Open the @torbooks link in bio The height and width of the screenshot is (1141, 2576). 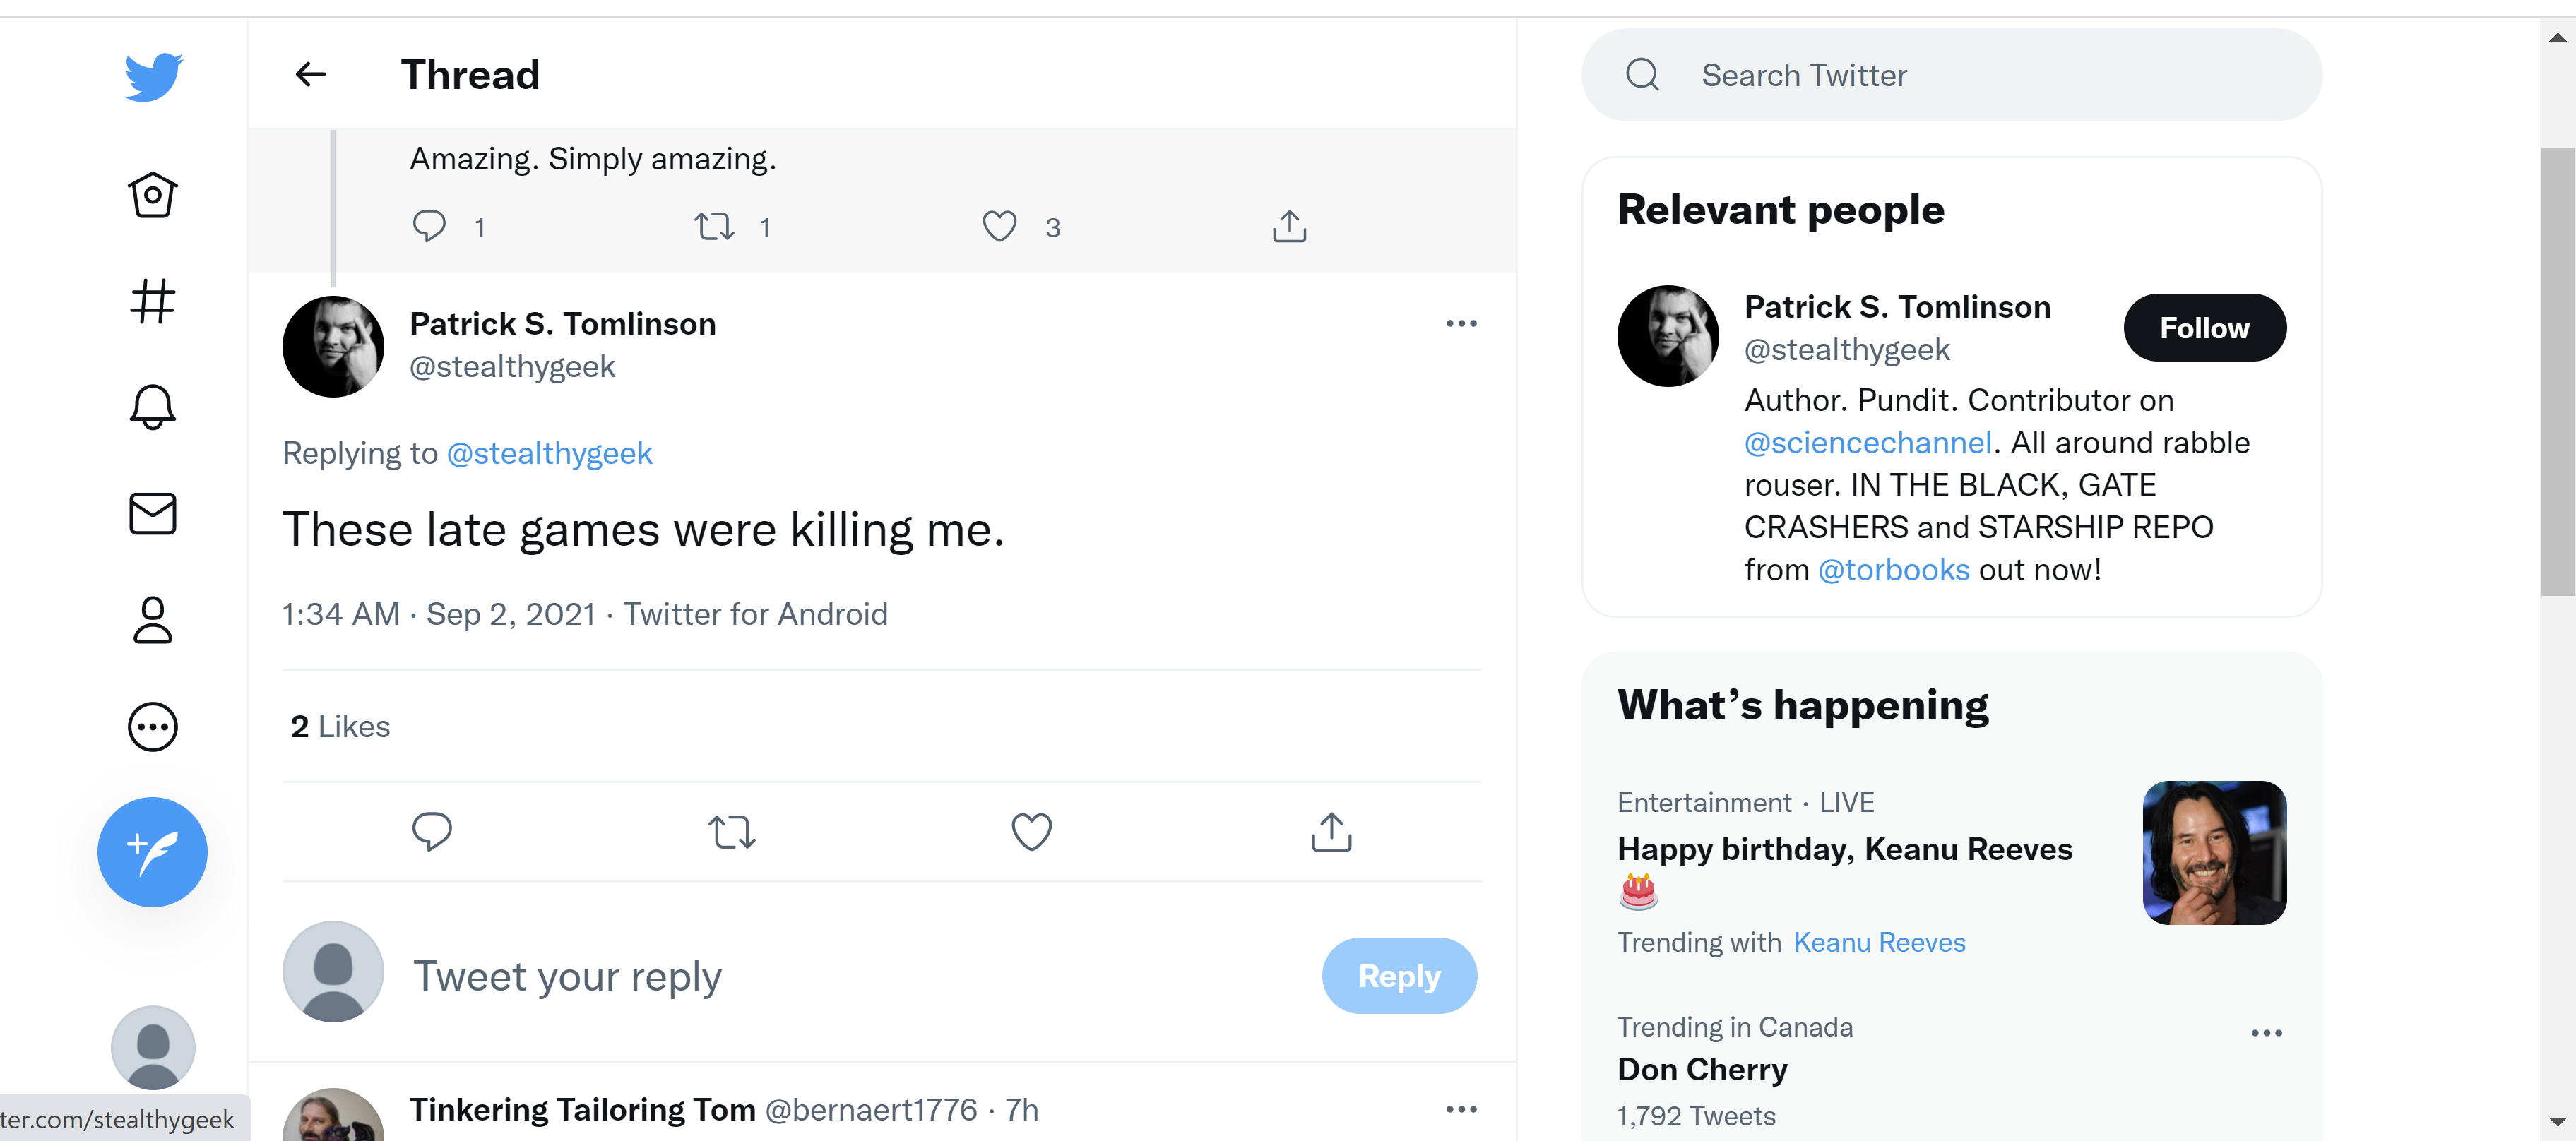pyautogui.click(x=1893, y=570)
